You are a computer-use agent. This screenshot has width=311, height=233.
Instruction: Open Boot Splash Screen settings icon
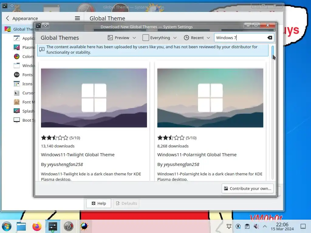(17, 120)
